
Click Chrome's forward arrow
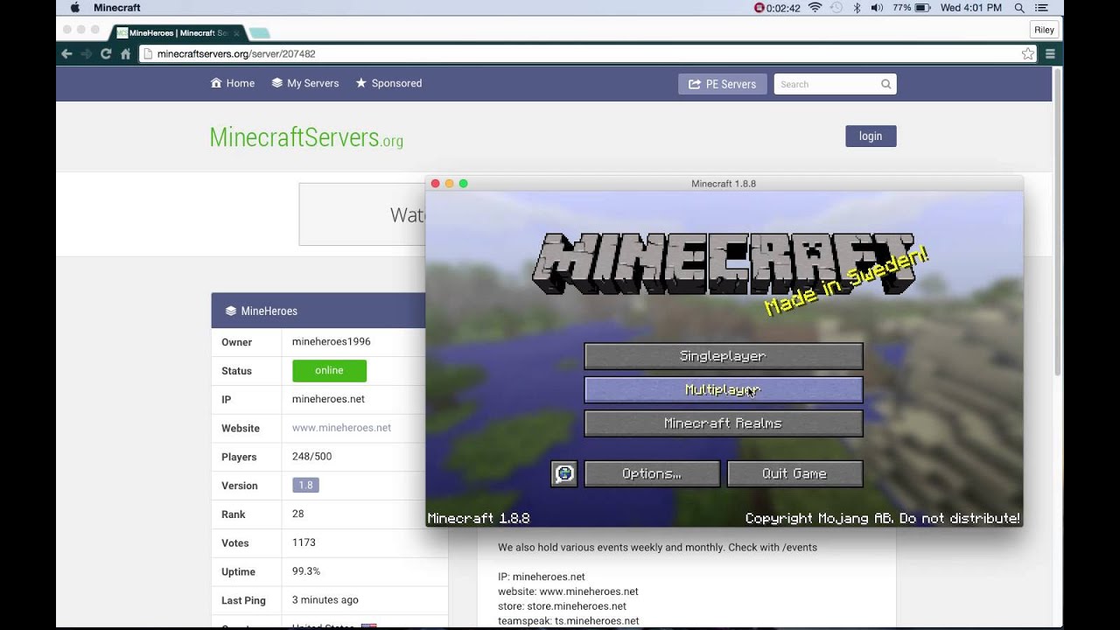[86, 53]
